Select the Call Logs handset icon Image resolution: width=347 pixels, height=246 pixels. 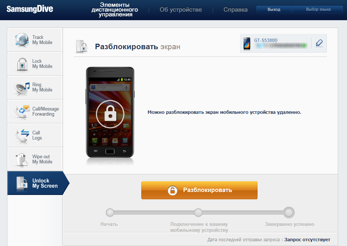[22, 135]
